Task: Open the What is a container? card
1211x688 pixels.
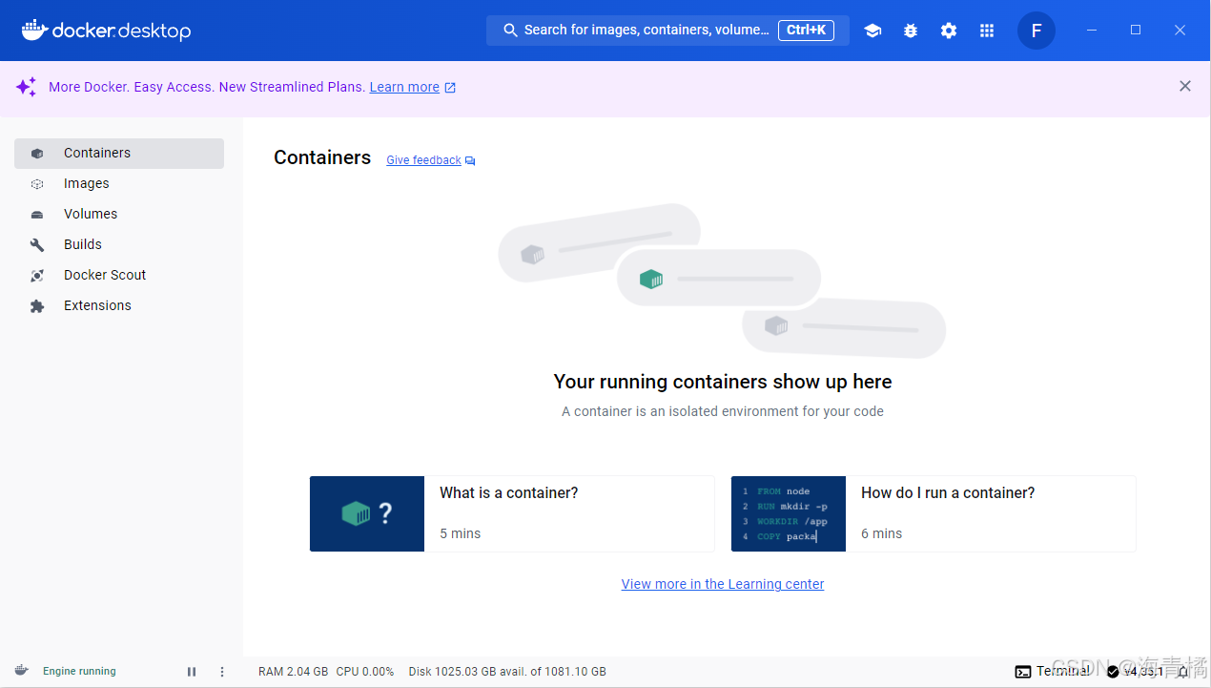Action: pyautogui.click(x=512, y=513)
